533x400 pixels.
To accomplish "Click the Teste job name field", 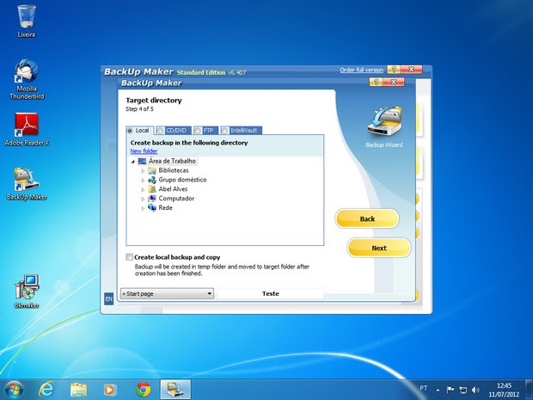I will click(271, 293).
